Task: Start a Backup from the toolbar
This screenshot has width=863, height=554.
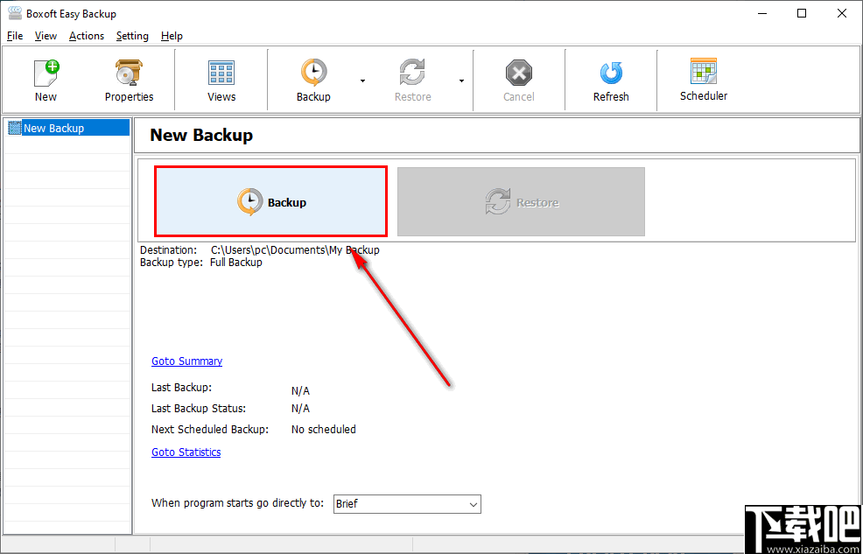Action: (313, 79)
